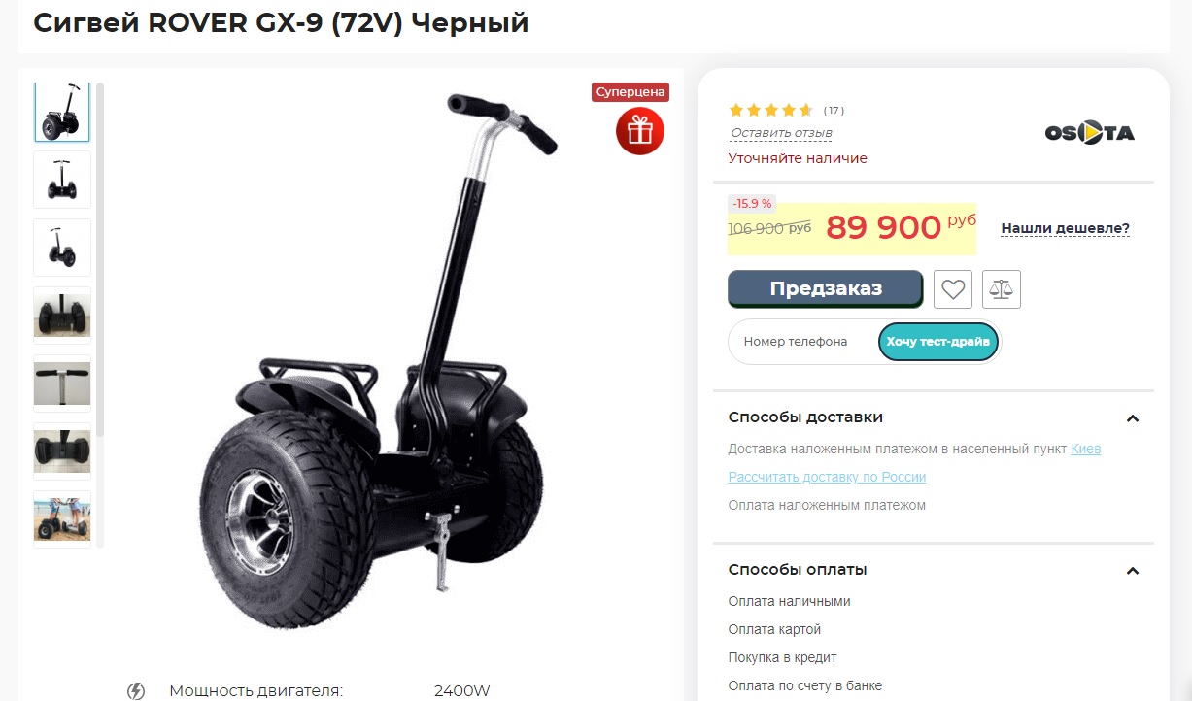This screenshot has width=1192, height=701.
Task: Focus the Номер телефона input field
Action: 802,342
